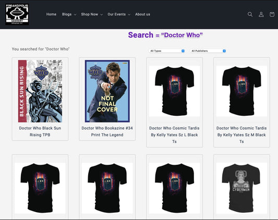Open Doctor Who Black Sun Rising TPB link
This screenshot has width=278, height=220.
tap(40, 131)
